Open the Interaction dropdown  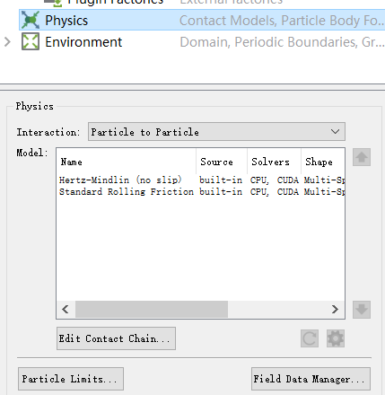click(216, 132)
